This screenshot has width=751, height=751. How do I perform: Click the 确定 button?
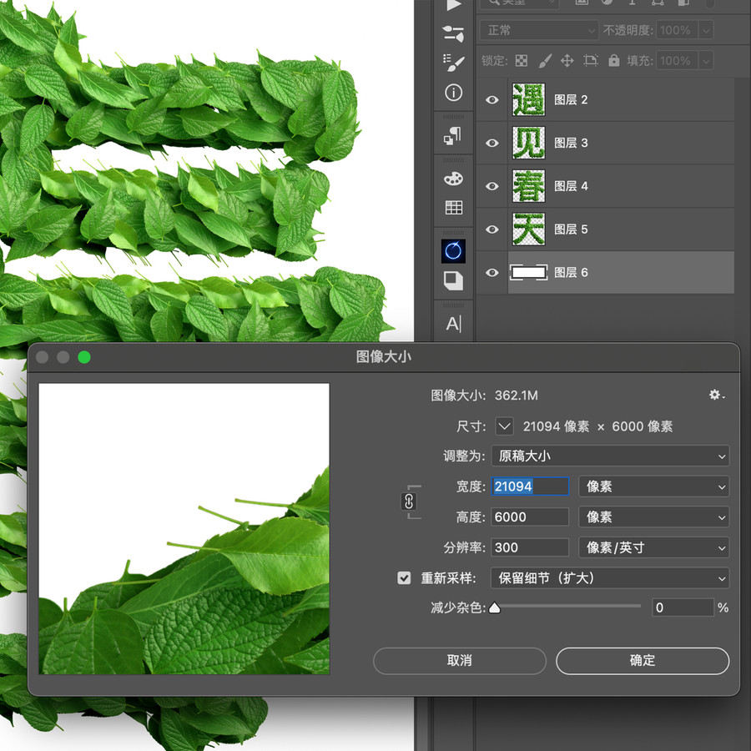click(643, 661)
